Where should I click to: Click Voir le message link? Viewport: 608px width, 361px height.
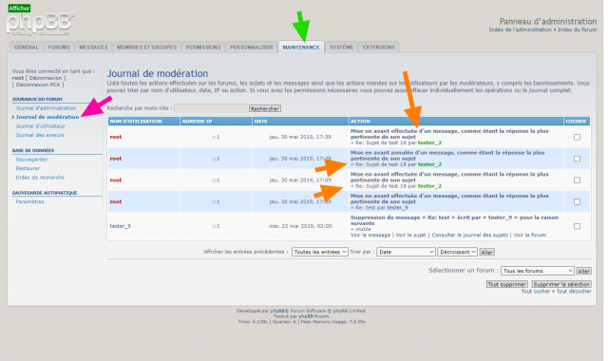370,235
